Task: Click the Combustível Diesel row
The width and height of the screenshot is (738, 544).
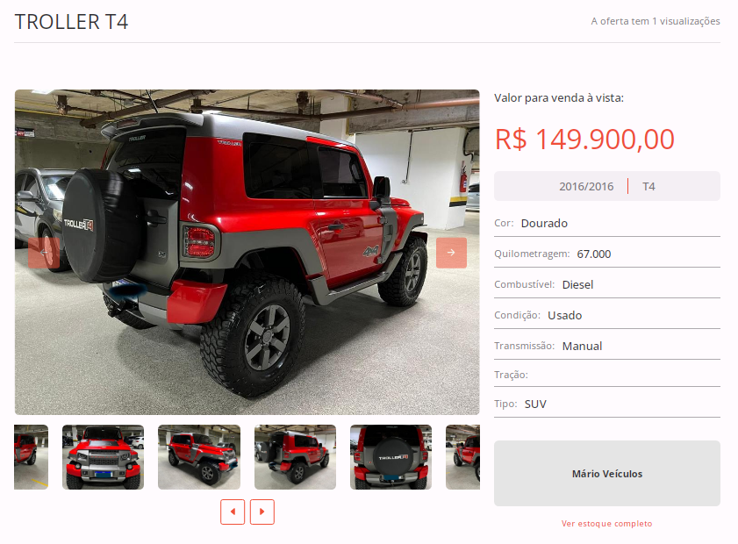Action: tap(606, 284)
